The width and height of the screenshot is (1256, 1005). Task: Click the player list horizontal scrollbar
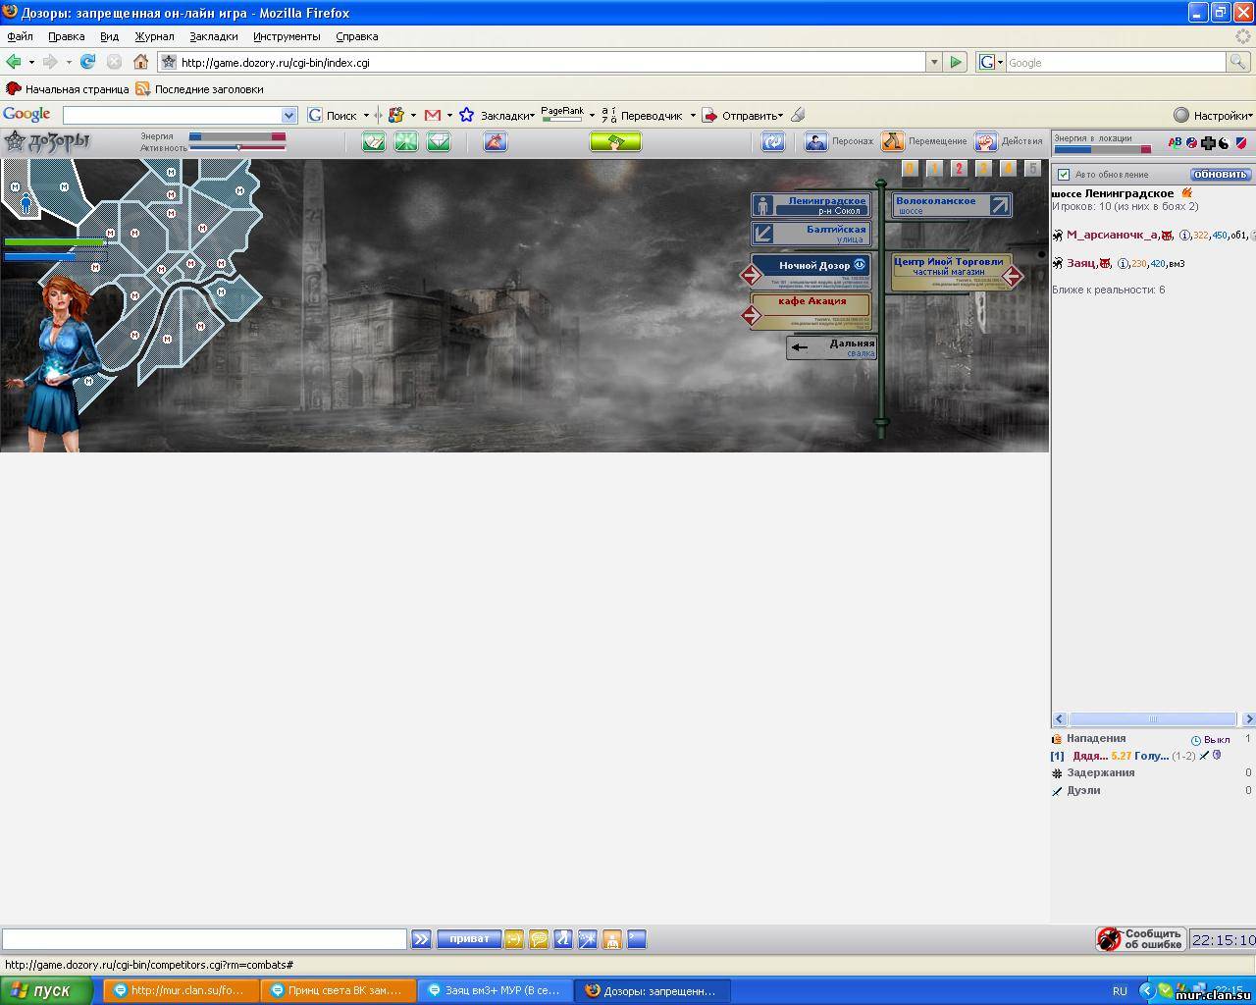tap(1153, 718)
